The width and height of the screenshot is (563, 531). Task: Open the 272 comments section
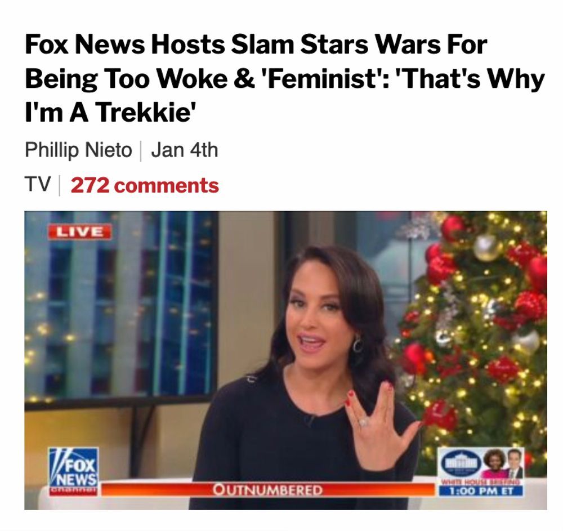[x=145, y=185]
